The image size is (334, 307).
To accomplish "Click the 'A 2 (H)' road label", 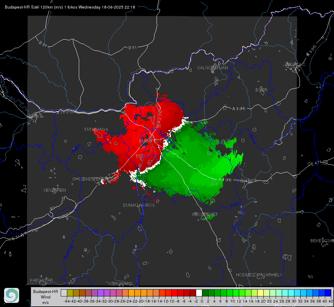I will 159,117.
